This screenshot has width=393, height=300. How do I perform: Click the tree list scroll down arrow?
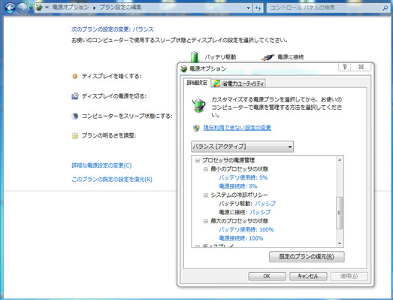tap(340, 244)
